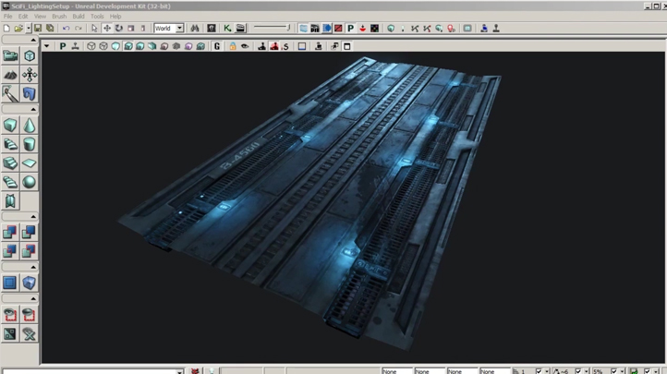Viewport: 667px width, 374px height.
Task: Click the Redo arrow
Action: click(79, 28)
